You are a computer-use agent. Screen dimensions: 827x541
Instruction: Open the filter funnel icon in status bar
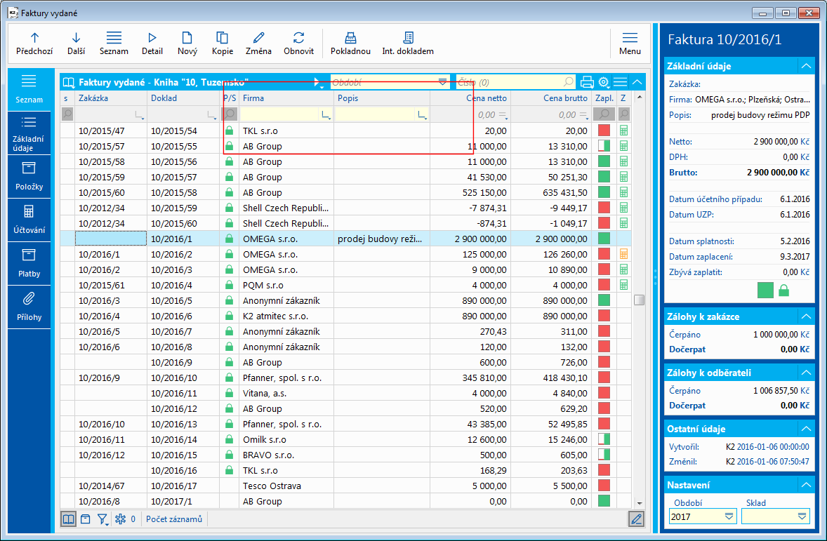point(102,519)
